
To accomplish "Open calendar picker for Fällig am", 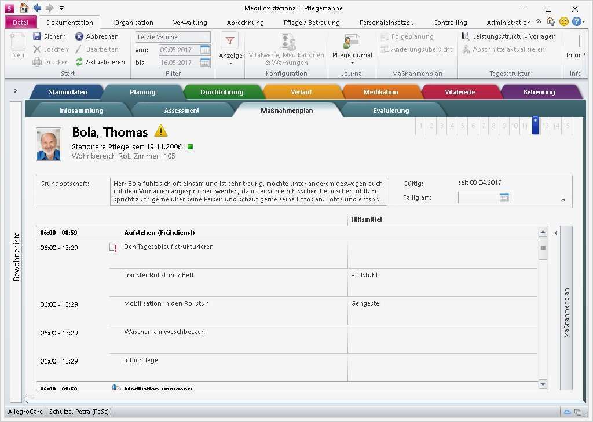I will point(504,197).
